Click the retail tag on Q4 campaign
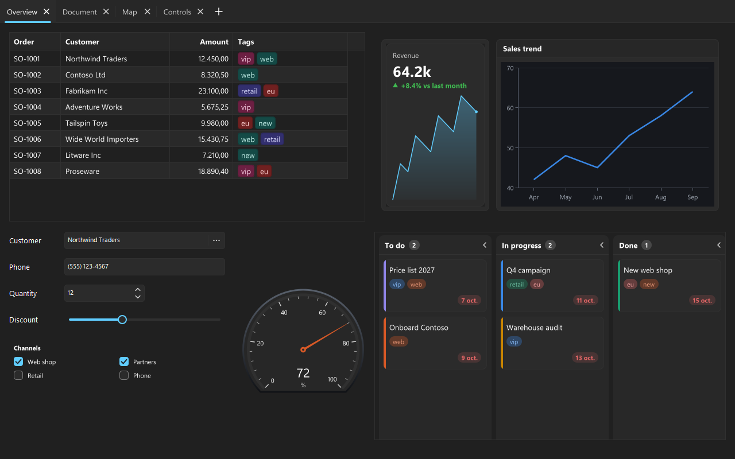735x459 pixels. point(517,284)
